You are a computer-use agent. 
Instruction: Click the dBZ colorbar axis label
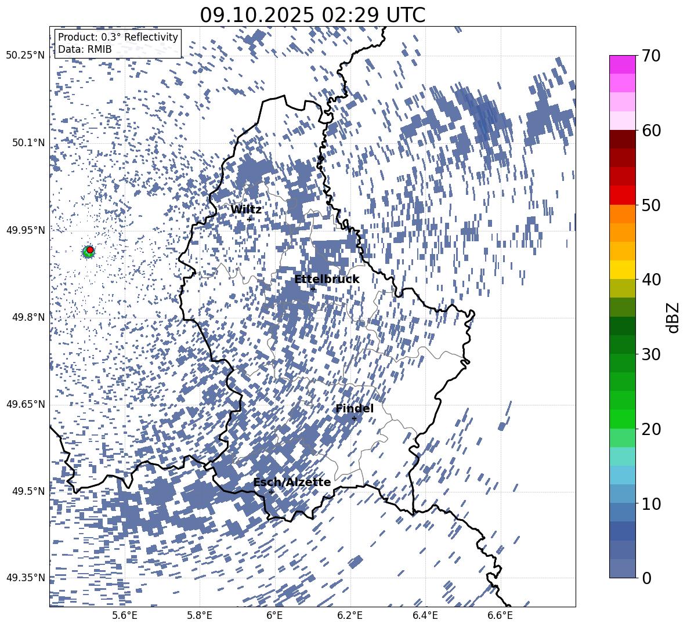[x=674, y=317]
